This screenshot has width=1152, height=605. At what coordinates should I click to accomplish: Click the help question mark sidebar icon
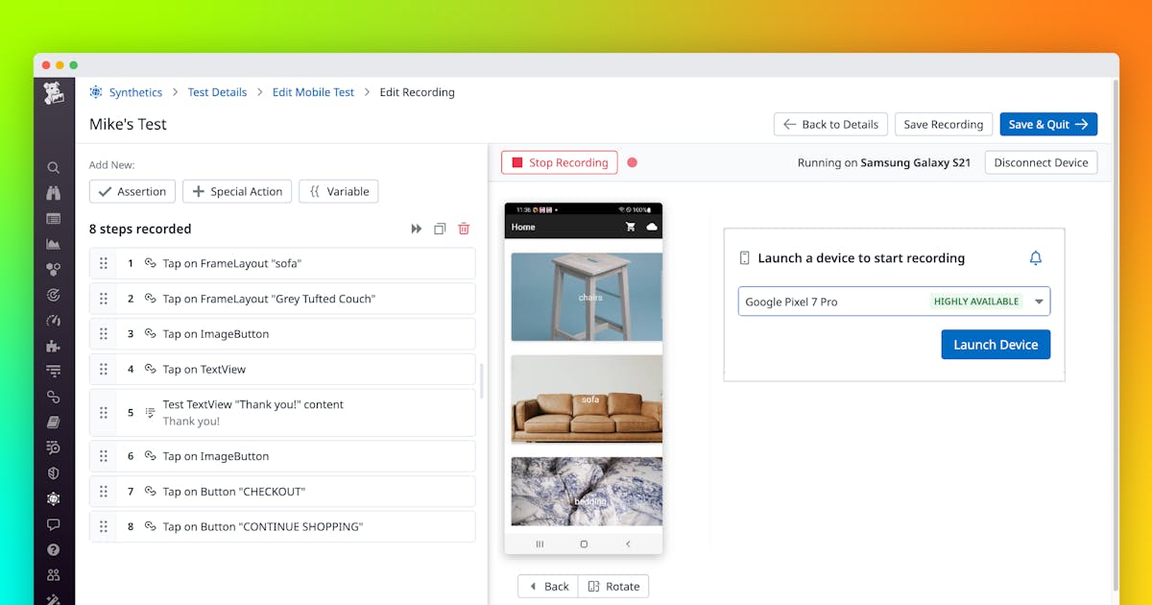[54, 550]
